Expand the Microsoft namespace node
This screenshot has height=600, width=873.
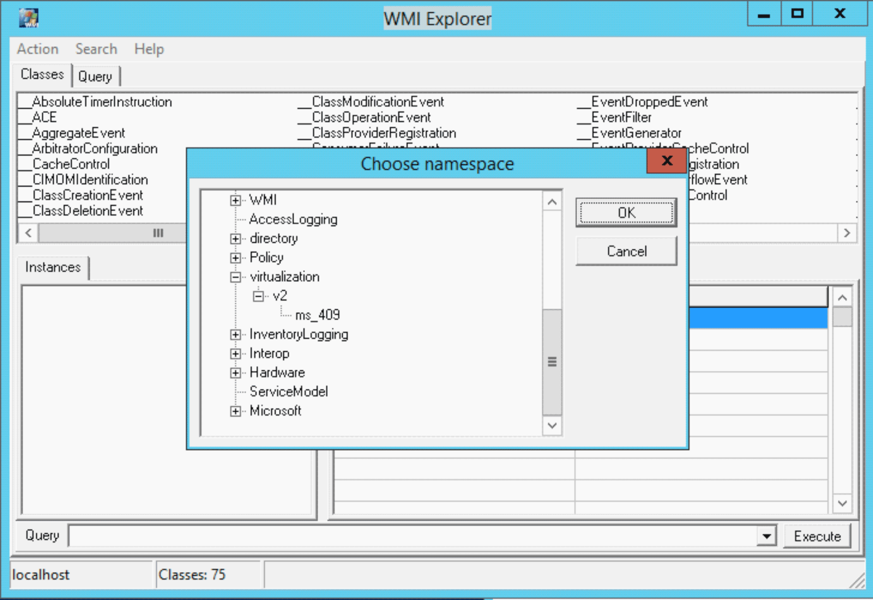235,411
